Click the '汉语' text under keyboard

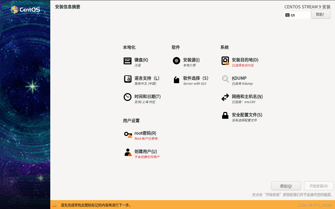(x=138, y=65)
